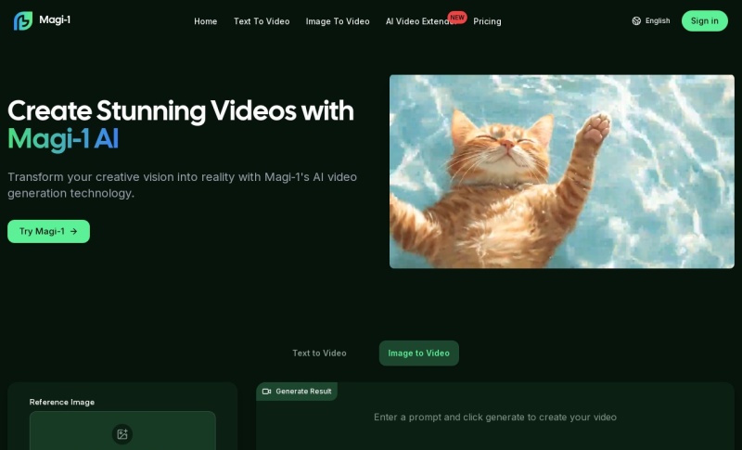Screen dimensions: 742x450
Task: Click the 'Create Stunning Videos with' heading
Action: click(181, 110)
